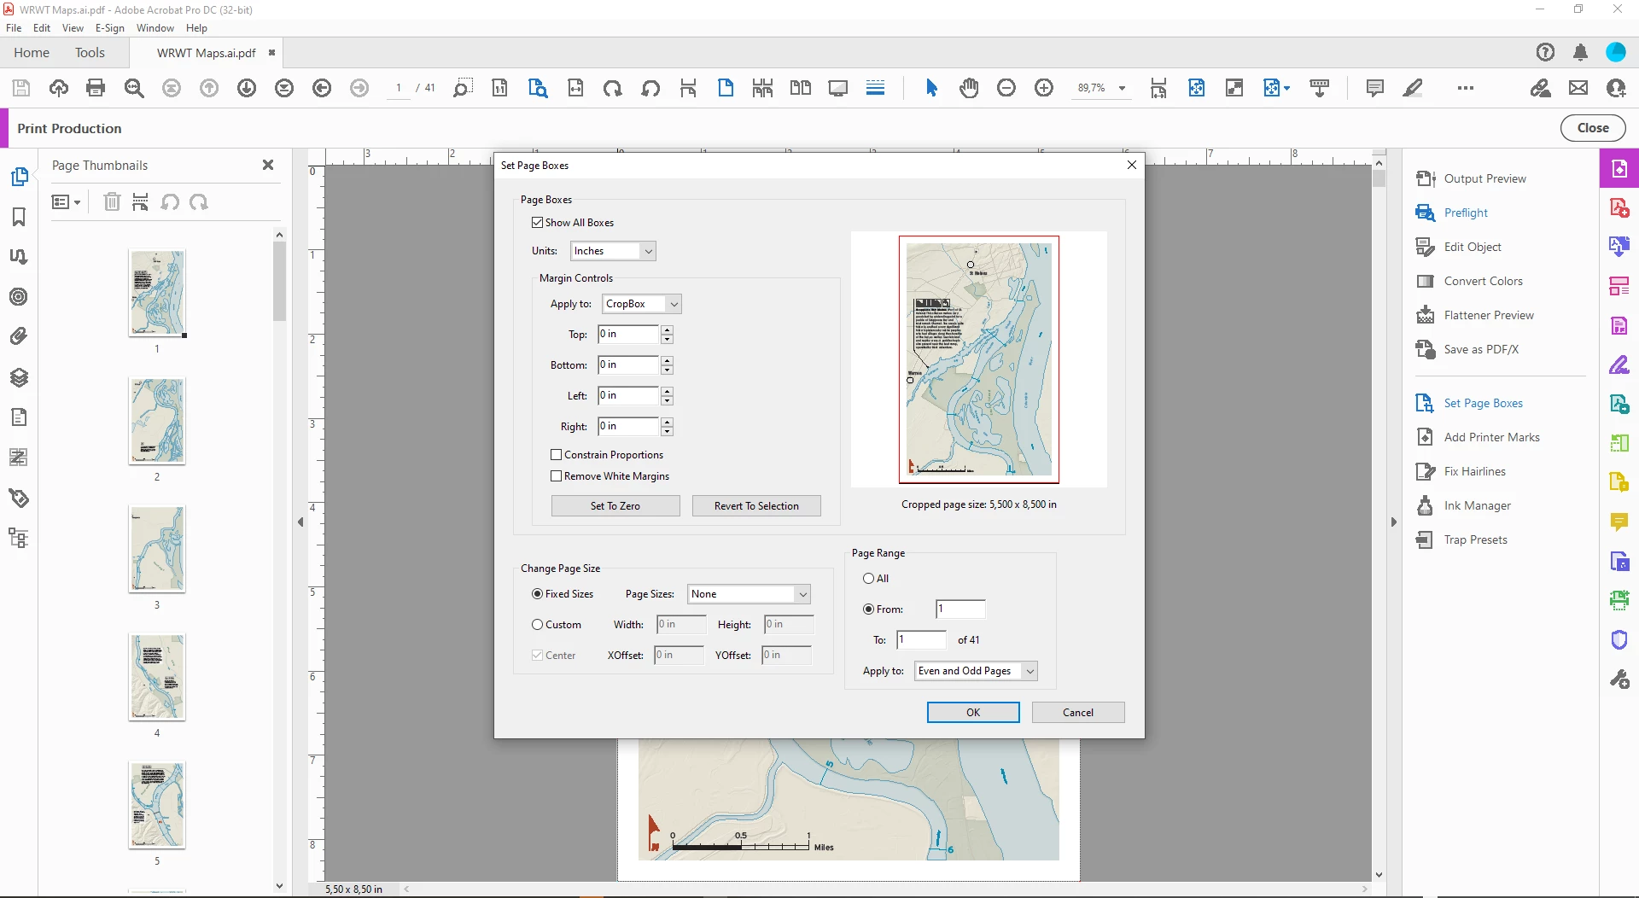Image resolution: width=1639 pixels, height=898 pixels.
Task: Click Revert To Selection button
Action: (x=756, y=506)
